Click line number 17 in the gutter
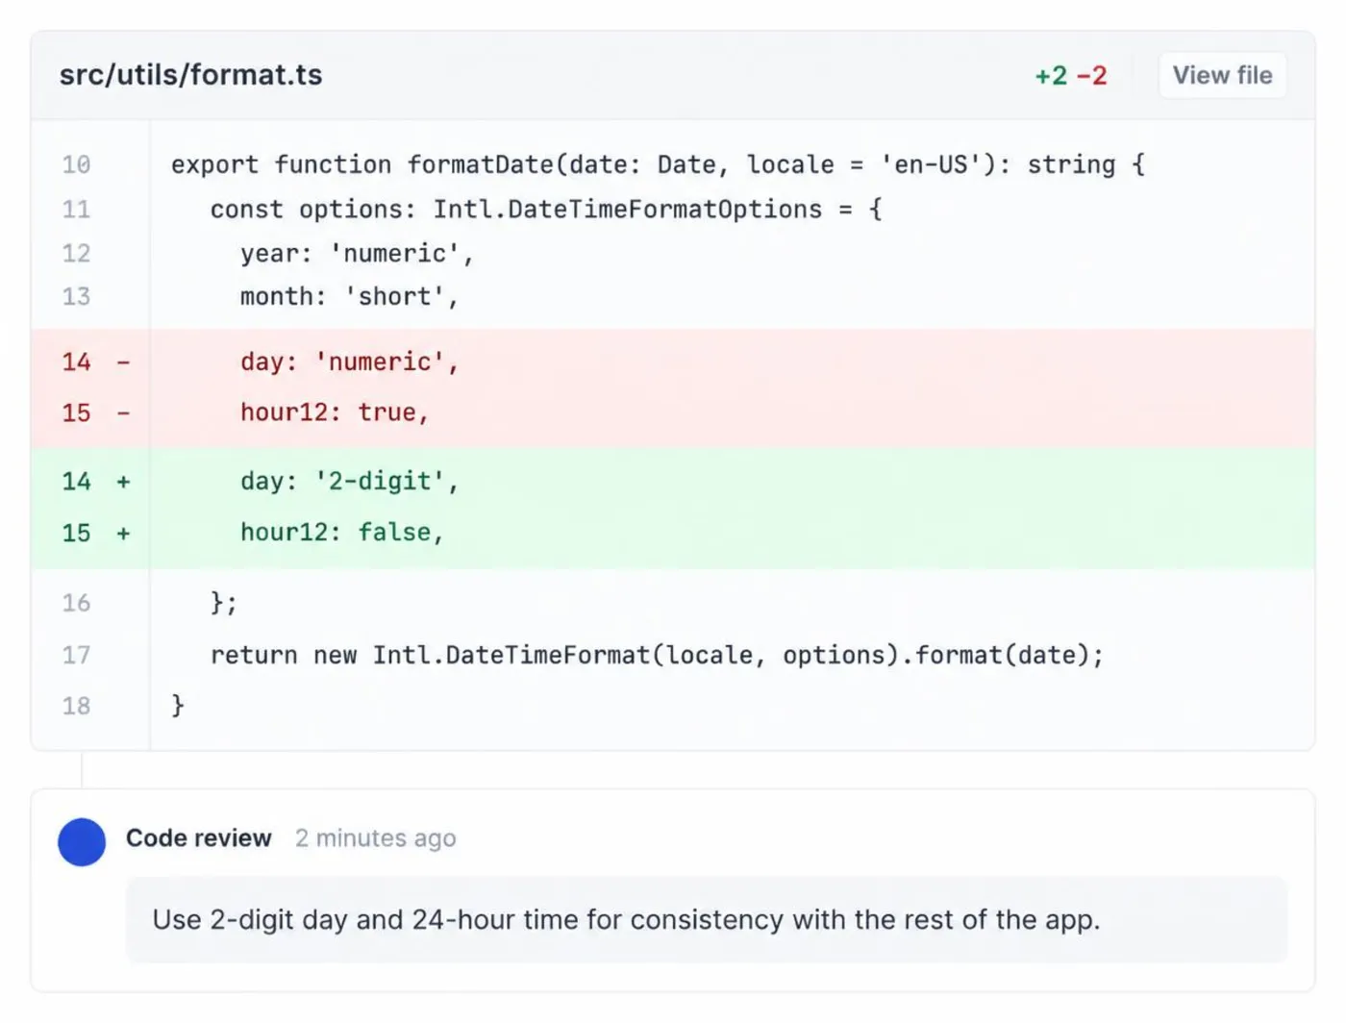 (76, 655)
